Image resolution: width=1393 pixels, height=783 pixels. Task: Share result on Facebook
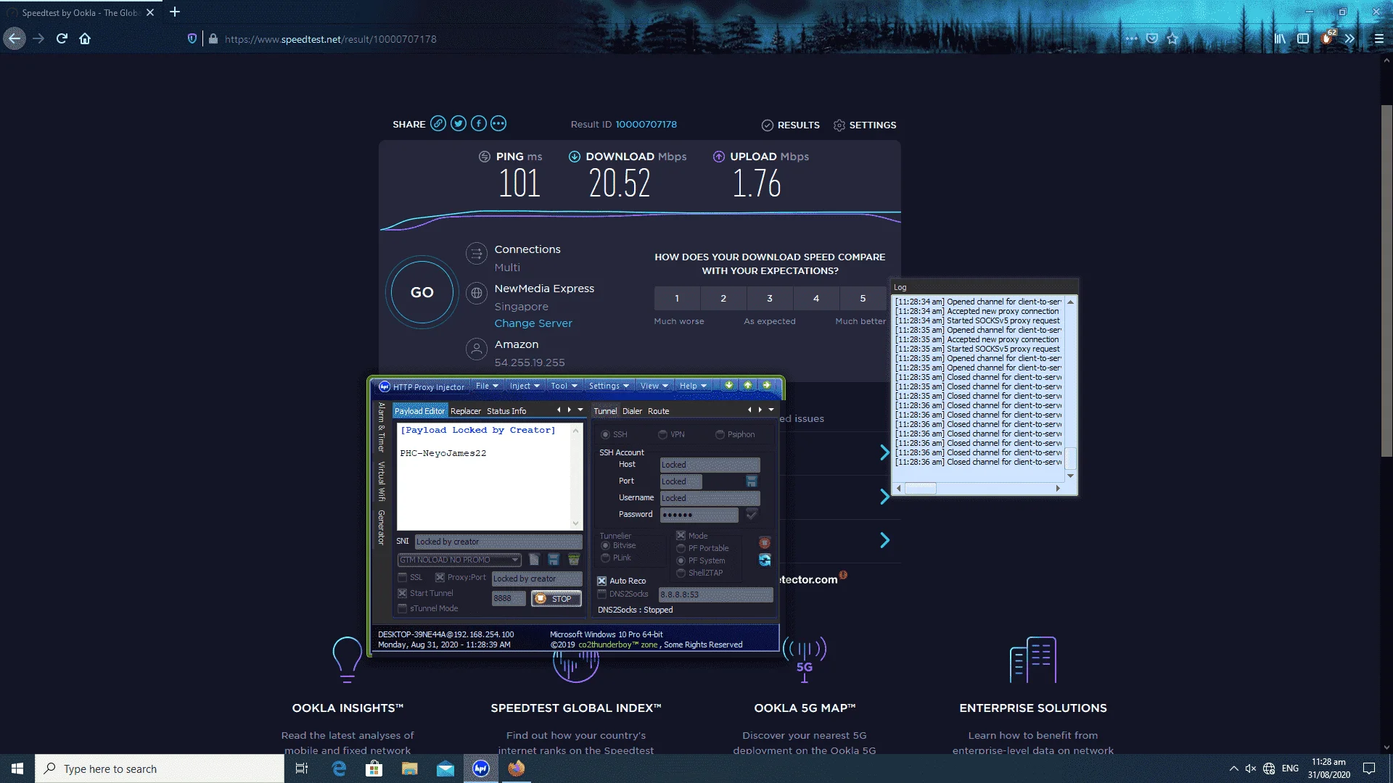tap(479, 124)
